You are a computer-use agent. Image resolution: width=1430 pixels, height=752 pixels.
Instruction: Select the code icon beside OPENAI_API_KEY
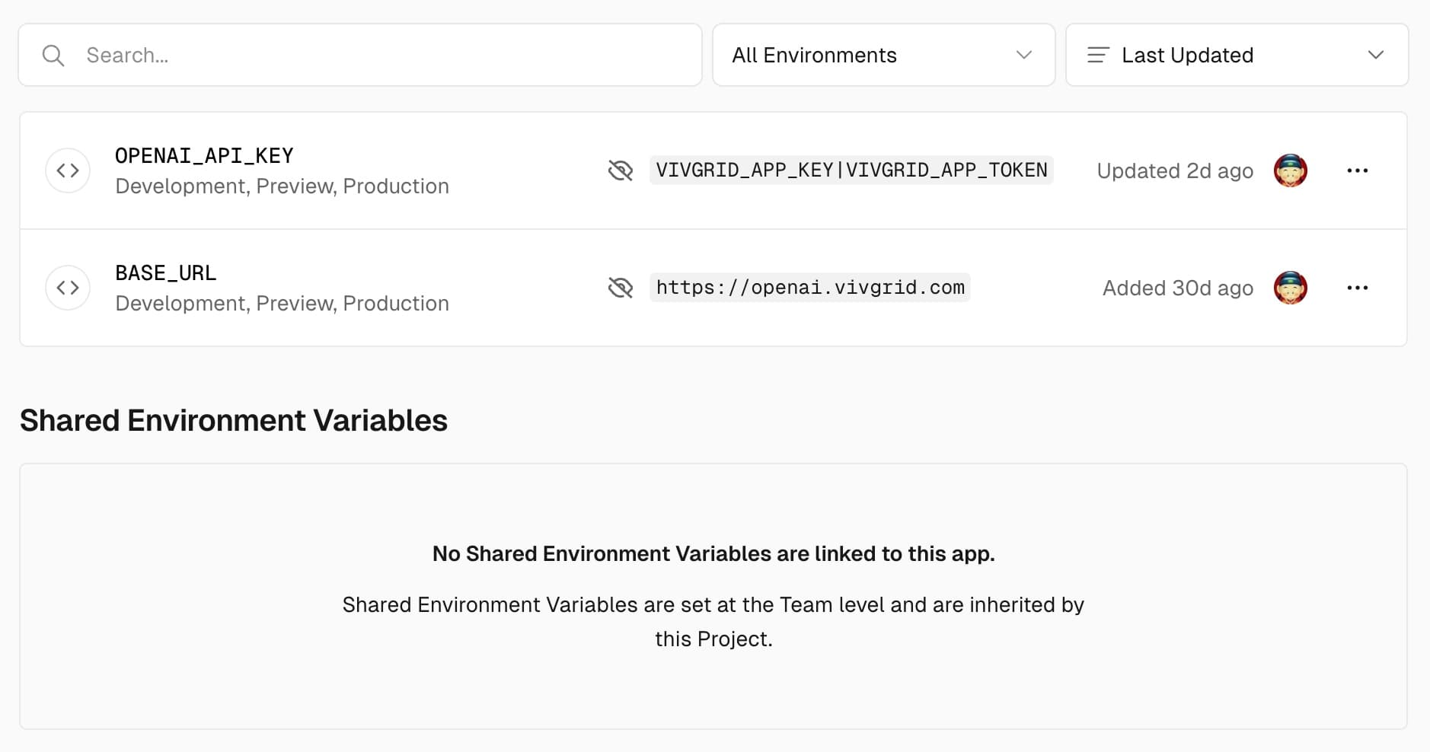(68, 170)
